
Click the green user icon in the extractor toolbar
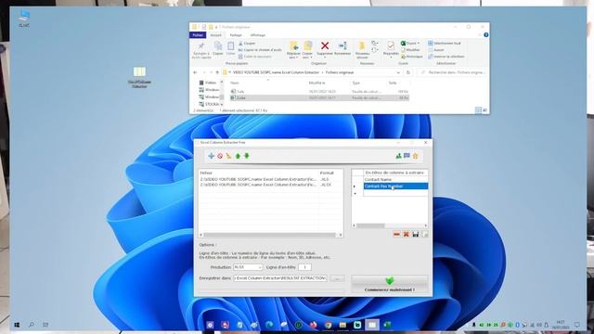(x=398, y=156)
